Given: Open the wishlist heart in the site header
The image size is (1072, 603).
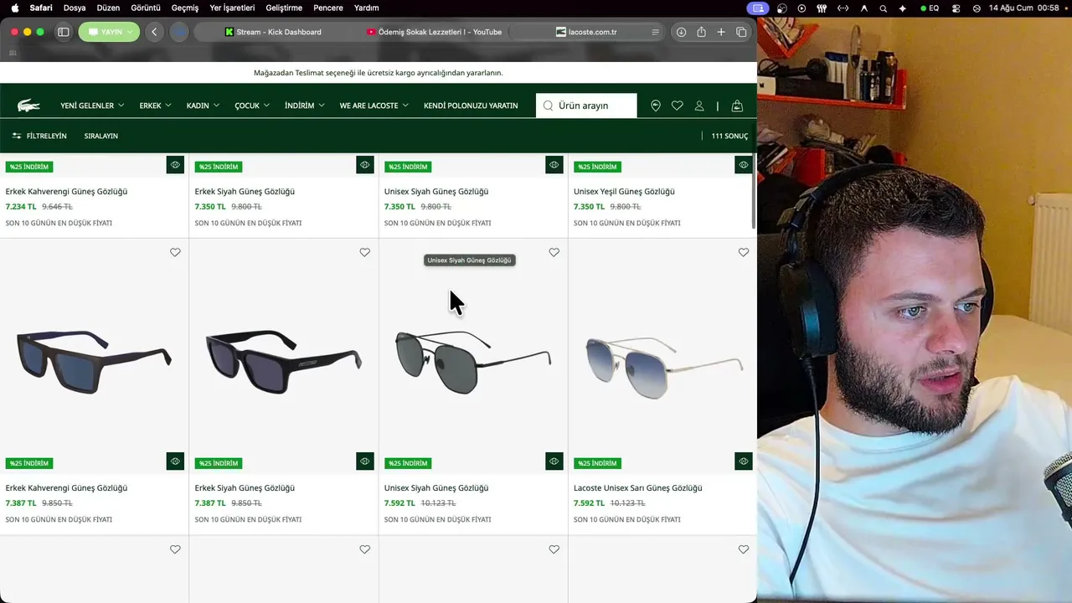Looking at the screenshot, I should (x=678, y=106).
